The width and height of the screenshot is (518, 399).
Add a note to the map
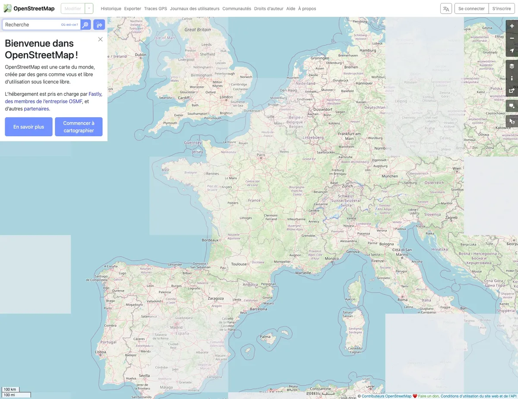tap(512, 106)
